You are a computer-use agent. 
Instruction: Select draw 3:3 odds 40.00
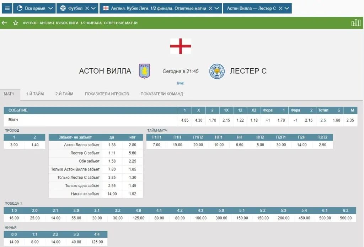click(76, 242)
